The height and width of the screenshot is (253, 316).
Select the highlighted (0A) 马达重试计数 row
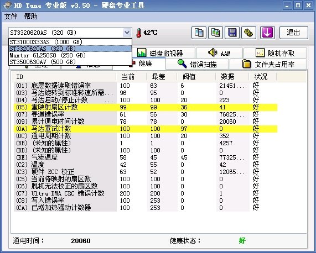pos(146,129)
